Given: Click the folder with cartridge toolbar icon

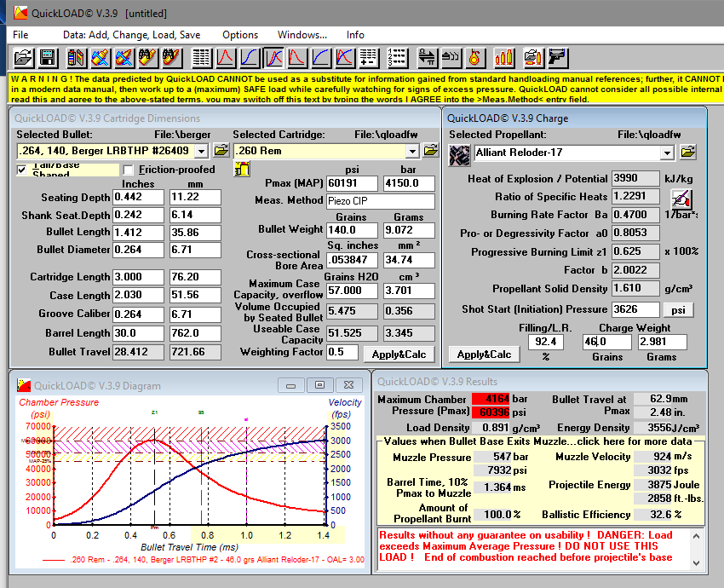Looking at the screenshot, I should point(532,58).
